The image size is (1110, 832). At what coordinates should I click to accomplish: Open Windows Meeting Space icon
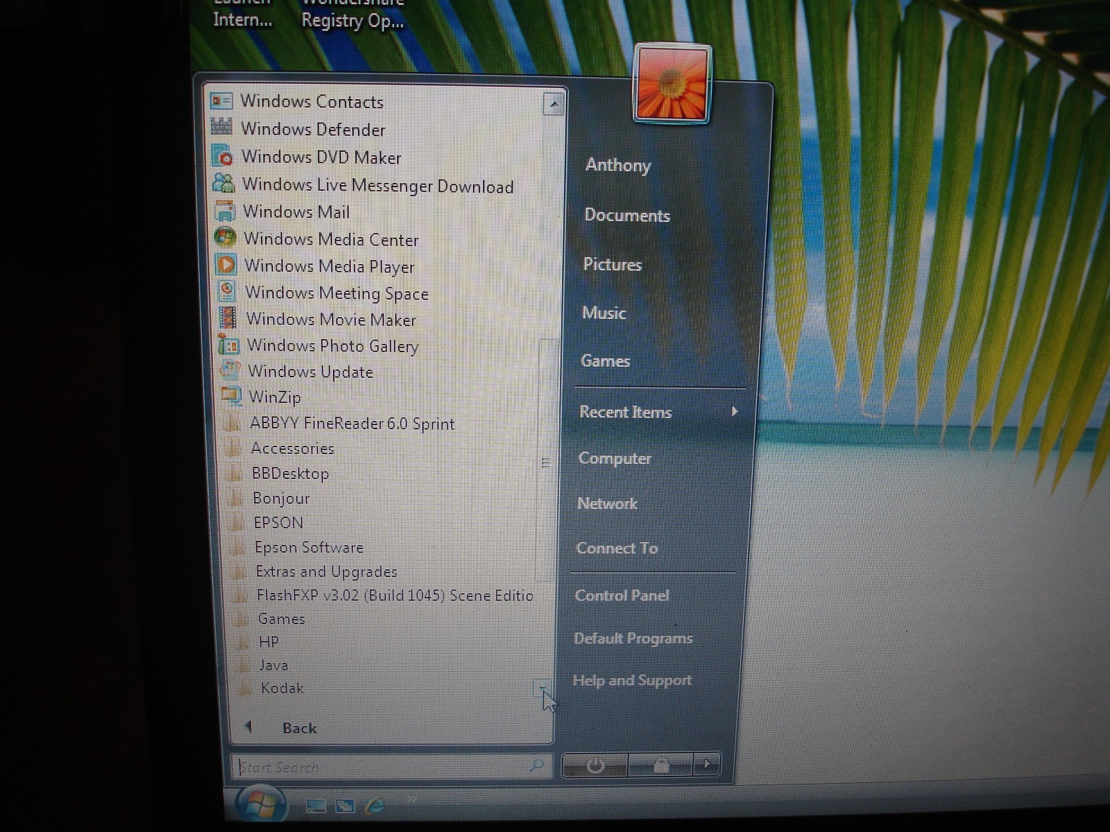[x=227, y=291]
